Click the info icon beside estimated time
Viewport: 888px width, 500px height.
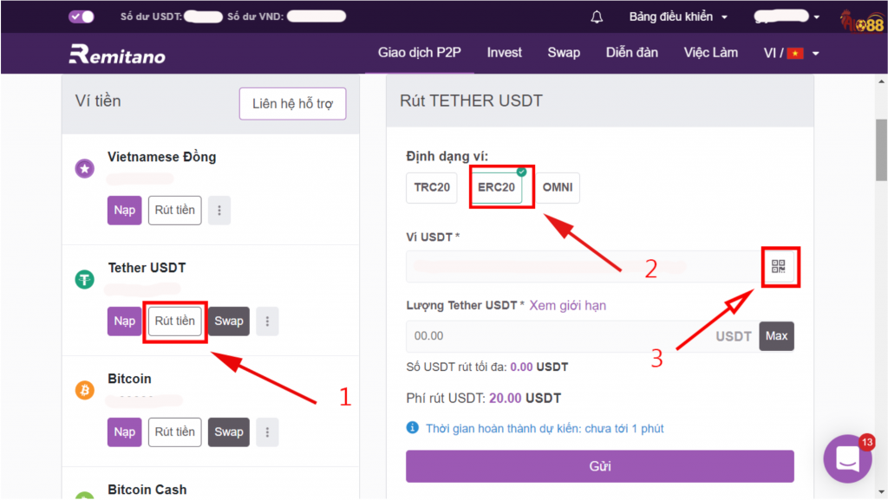point(413,428)
